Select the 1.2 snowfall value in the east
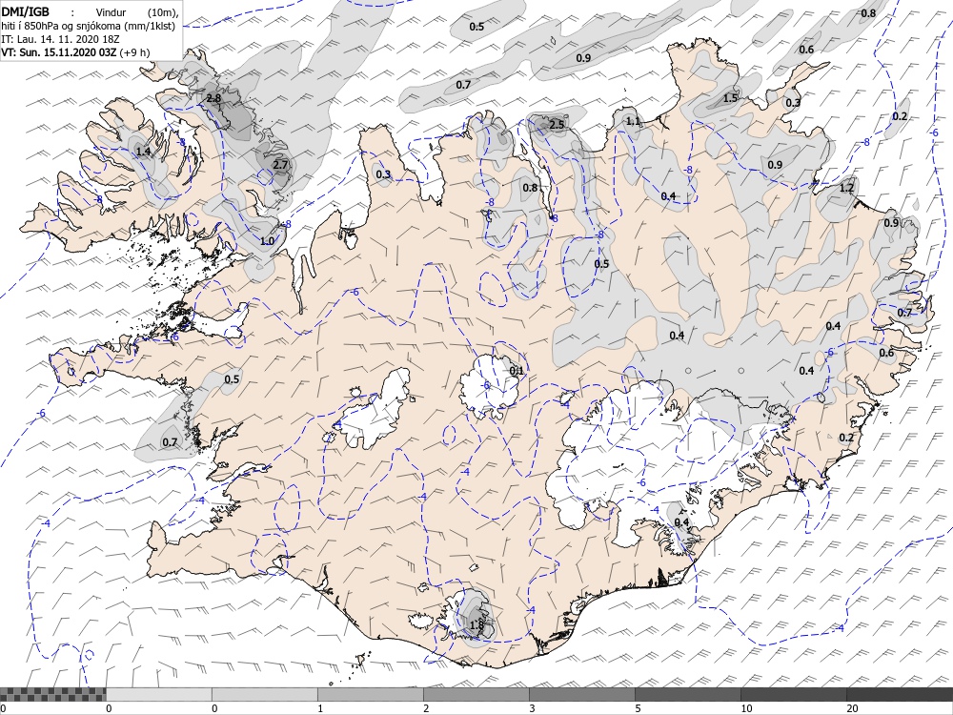 coord(846,188)
